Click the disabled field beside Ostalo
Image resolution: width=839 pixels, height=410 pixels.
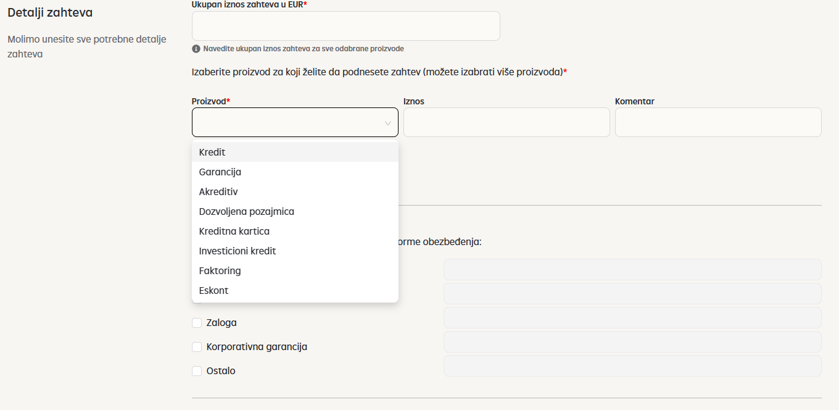pos(632,366)
